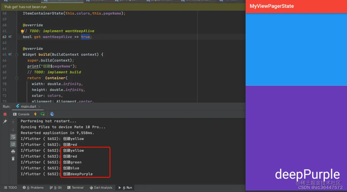Select the main.dart run configuration tab
The height and width of the screenshot is (192, 347).
(28, 107)
